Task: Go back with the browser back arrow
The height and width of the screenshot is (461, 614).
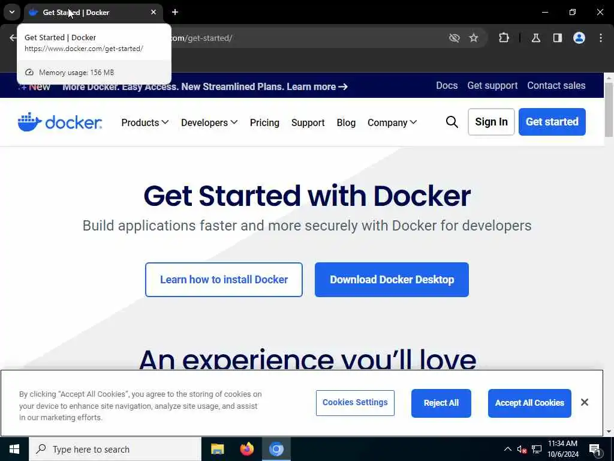Action: 13,38
